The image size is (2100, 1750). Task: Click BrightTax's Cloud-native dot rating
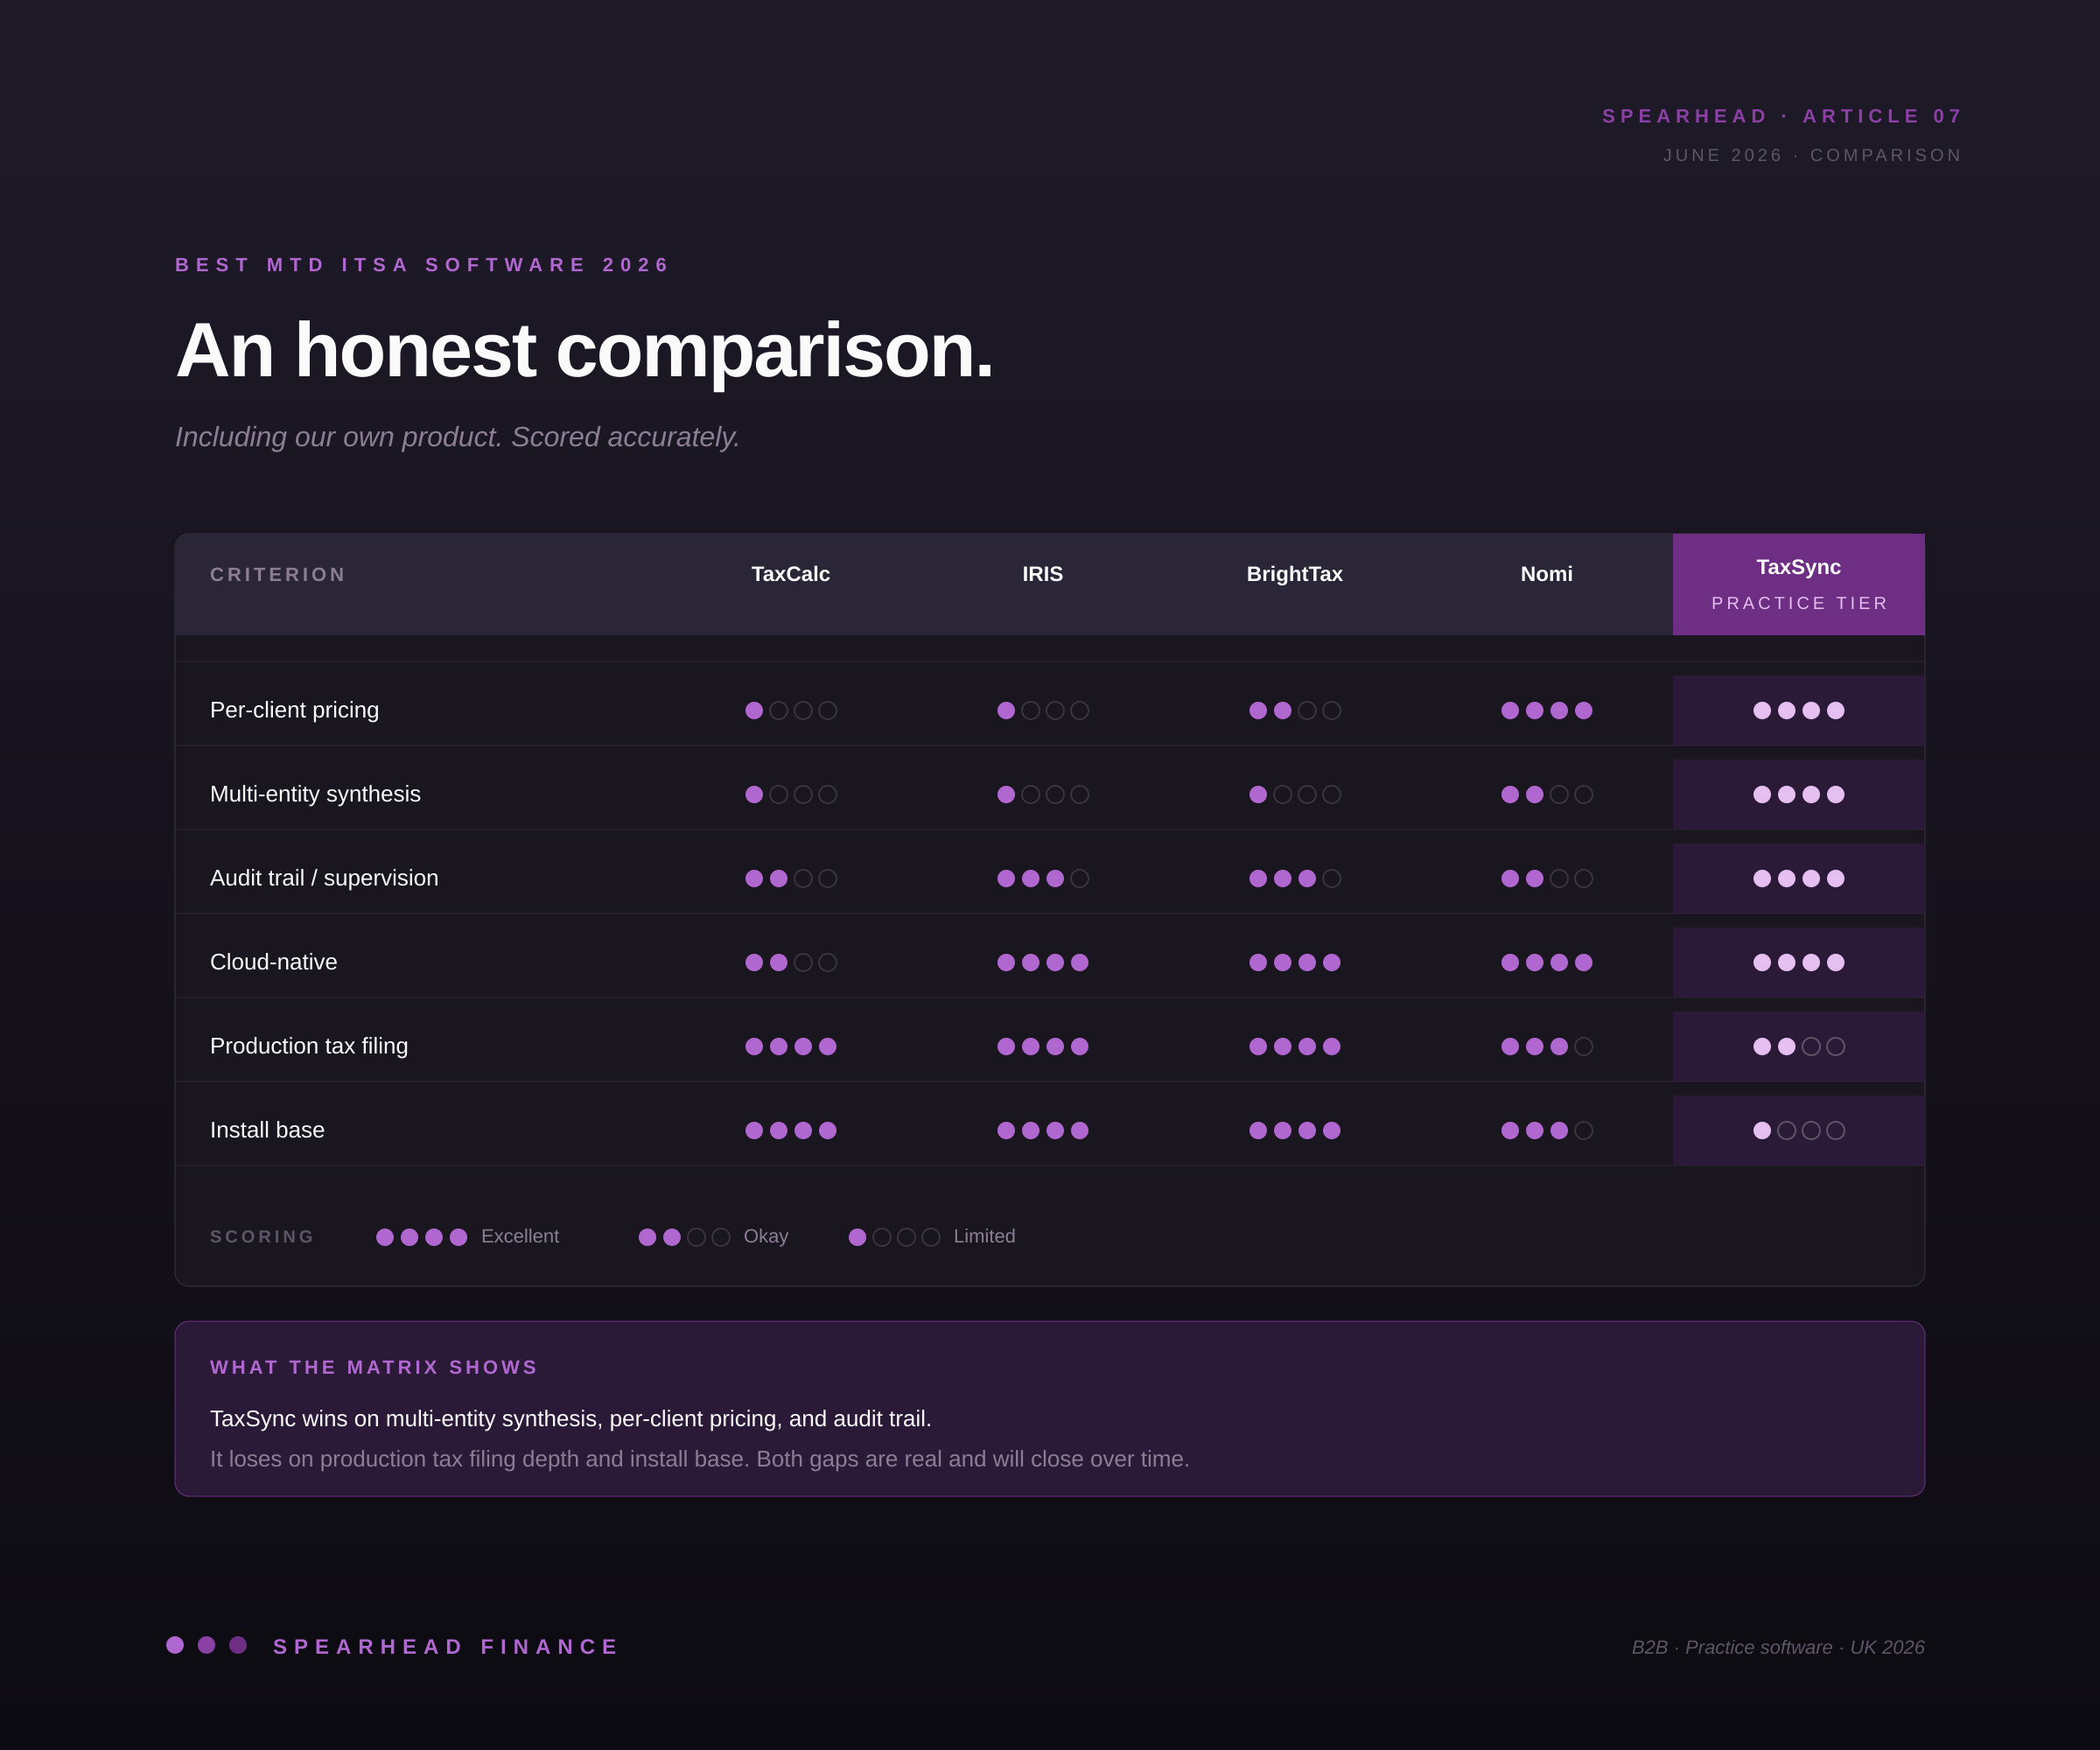[1295, 962]
